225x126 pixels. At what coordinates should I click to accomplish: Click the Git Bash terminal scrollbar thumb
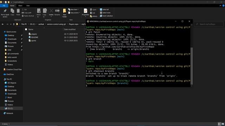(x=192, y=66)
